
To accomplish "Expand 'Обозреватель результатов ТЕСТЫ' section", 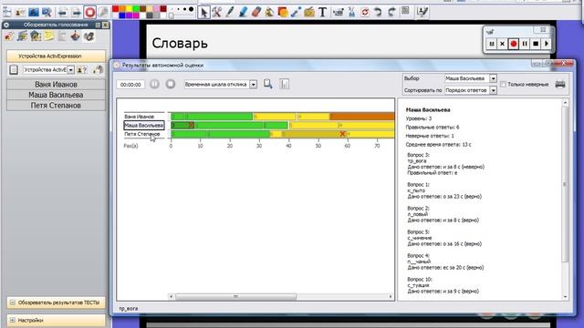I will (x=12, y=302).
